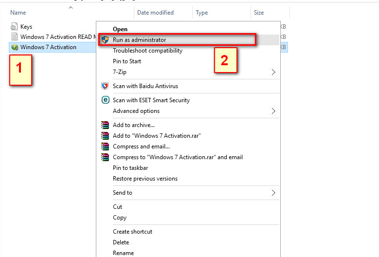The height and width of the screenshot is (257, 379).
Task: Click the Baidu Antivirus shield icon
Action: point(105,86)
